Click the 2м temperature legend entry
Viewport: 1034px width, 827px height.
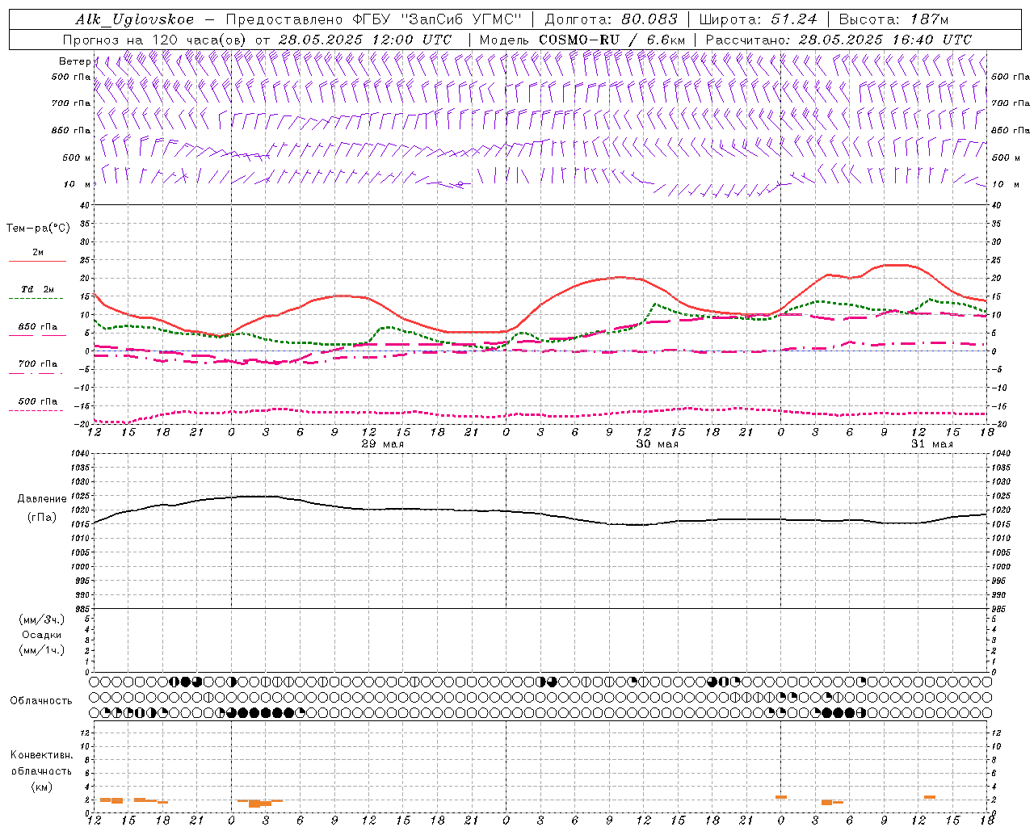(x=38, y=253)
